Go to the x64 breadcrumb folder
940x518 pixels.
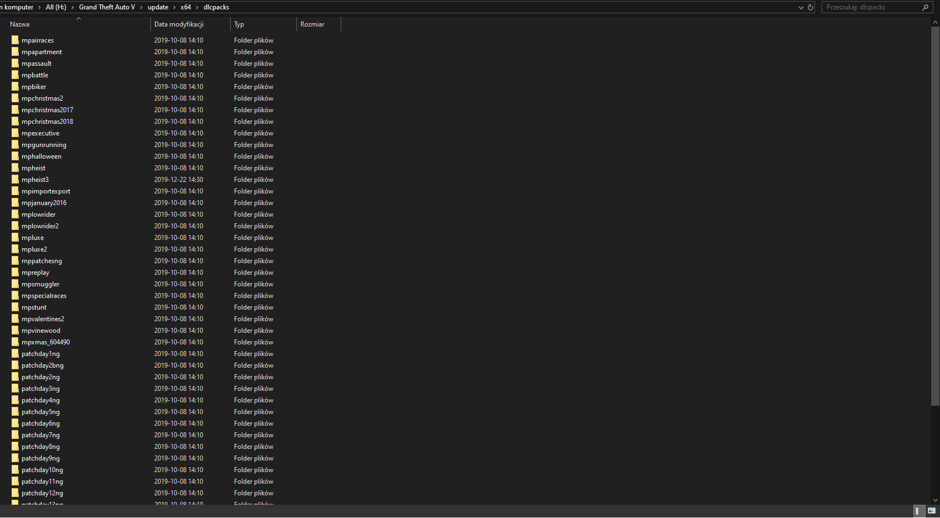pos(186,7)
